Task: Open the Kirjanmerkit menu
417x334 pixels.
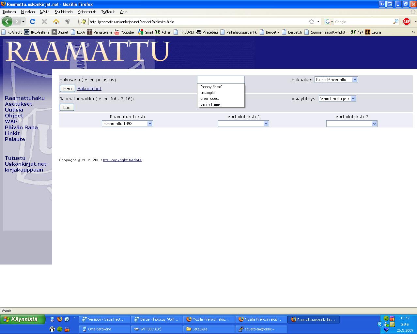Action: coord(87,12)
